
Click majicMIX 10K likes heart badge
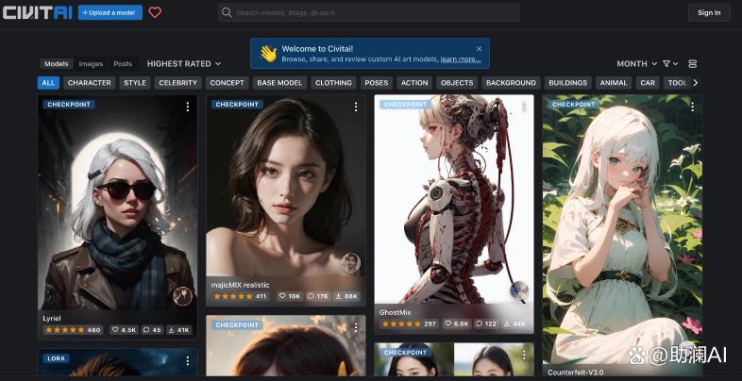[290, 296]
